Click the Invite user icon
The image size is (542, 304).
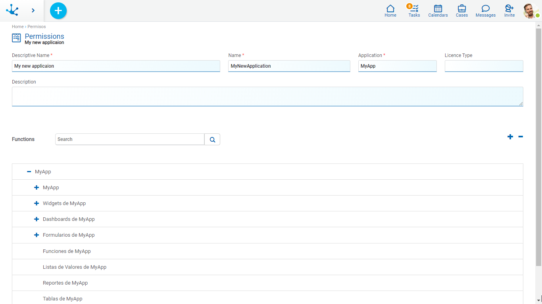tap(509, 11)
